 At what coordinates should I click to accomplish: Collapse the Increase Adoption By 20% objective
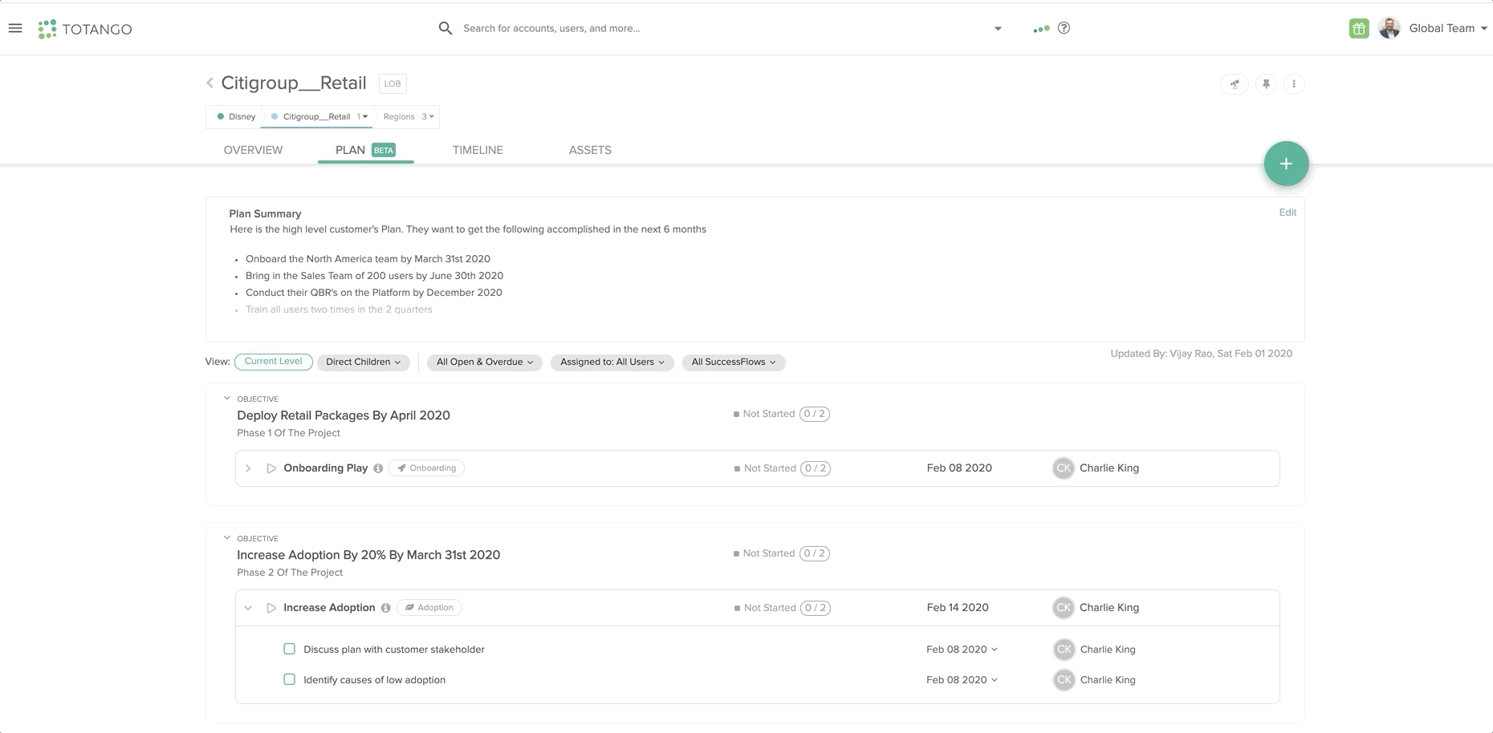tap(227, 538)
